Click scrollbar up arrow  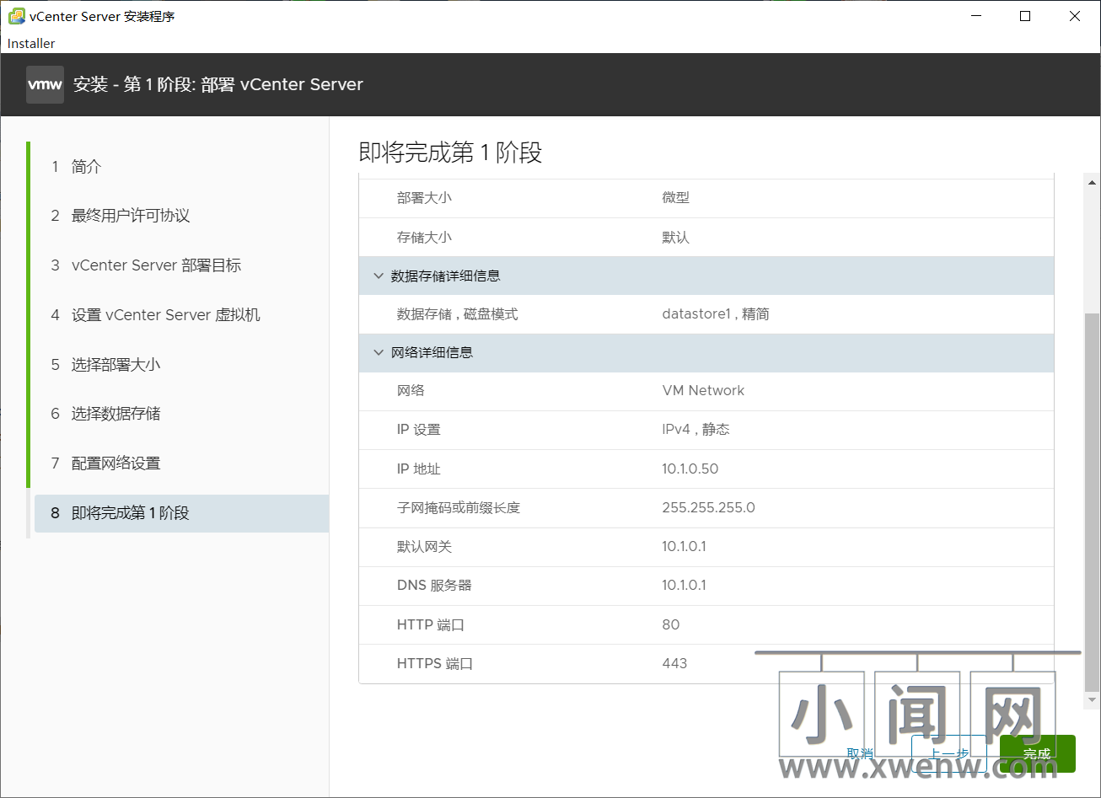point(1092,182)
